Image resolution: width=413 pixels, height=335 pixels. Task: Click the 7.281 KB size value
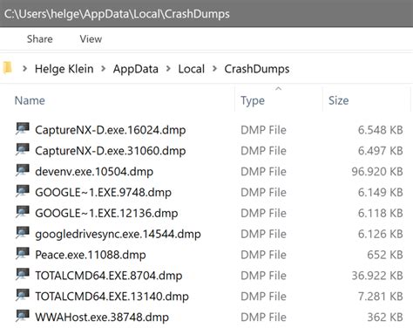pos(381,297)
